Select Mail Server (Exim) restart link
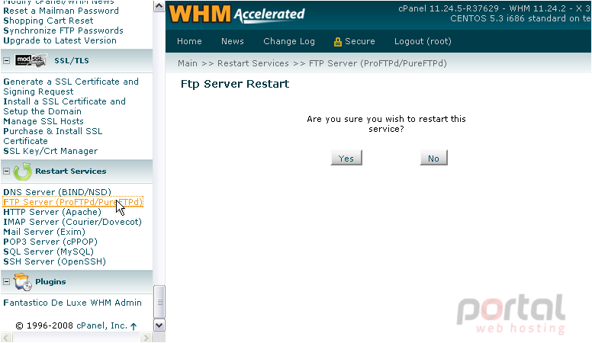 44,232
